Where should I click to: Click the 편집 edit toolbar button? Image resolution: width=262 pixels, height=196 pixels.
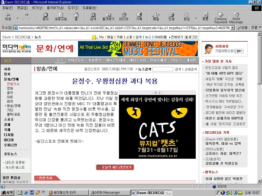pos(187,17)
